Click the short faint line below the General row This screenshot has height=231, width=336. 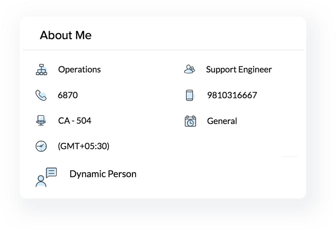(289, 156)
